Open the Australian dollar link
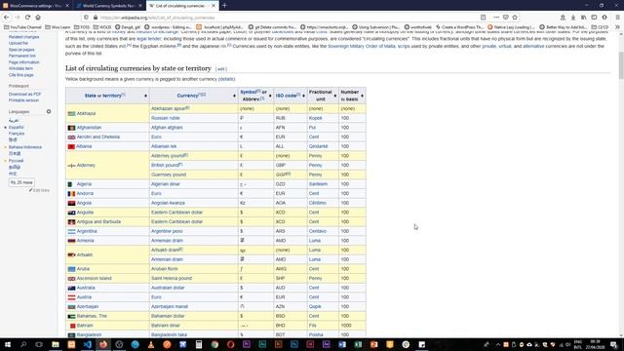 [168, 288]
